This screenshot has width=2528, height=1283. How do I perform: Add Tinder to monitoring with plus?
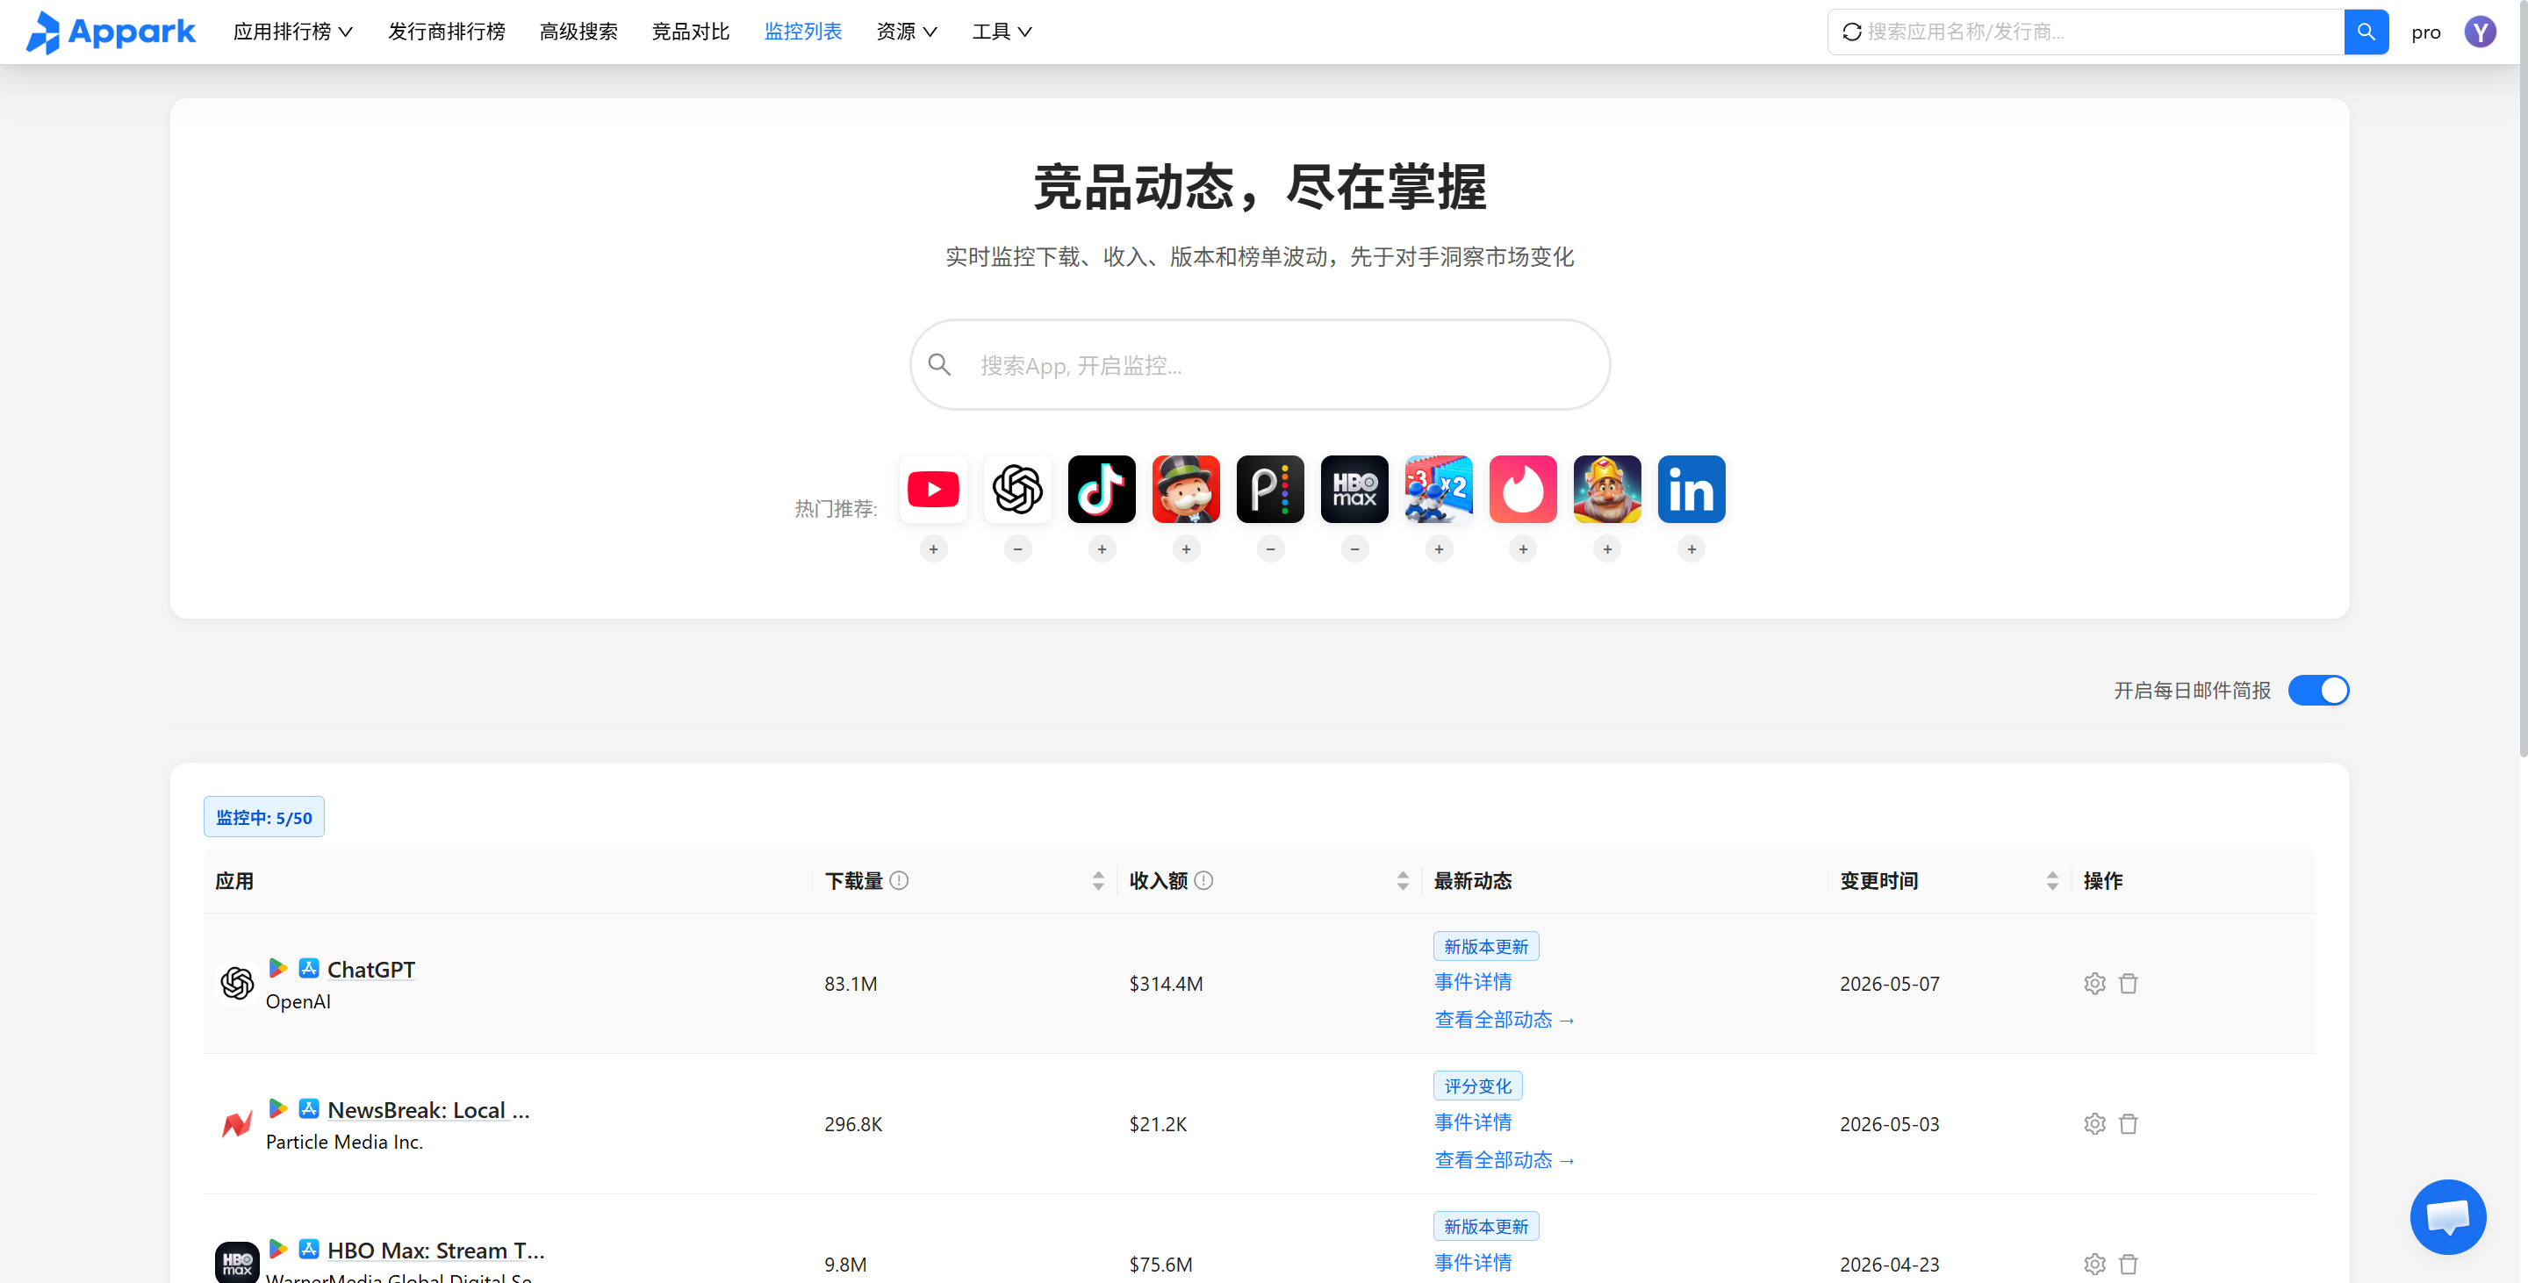click(1523, 549)
